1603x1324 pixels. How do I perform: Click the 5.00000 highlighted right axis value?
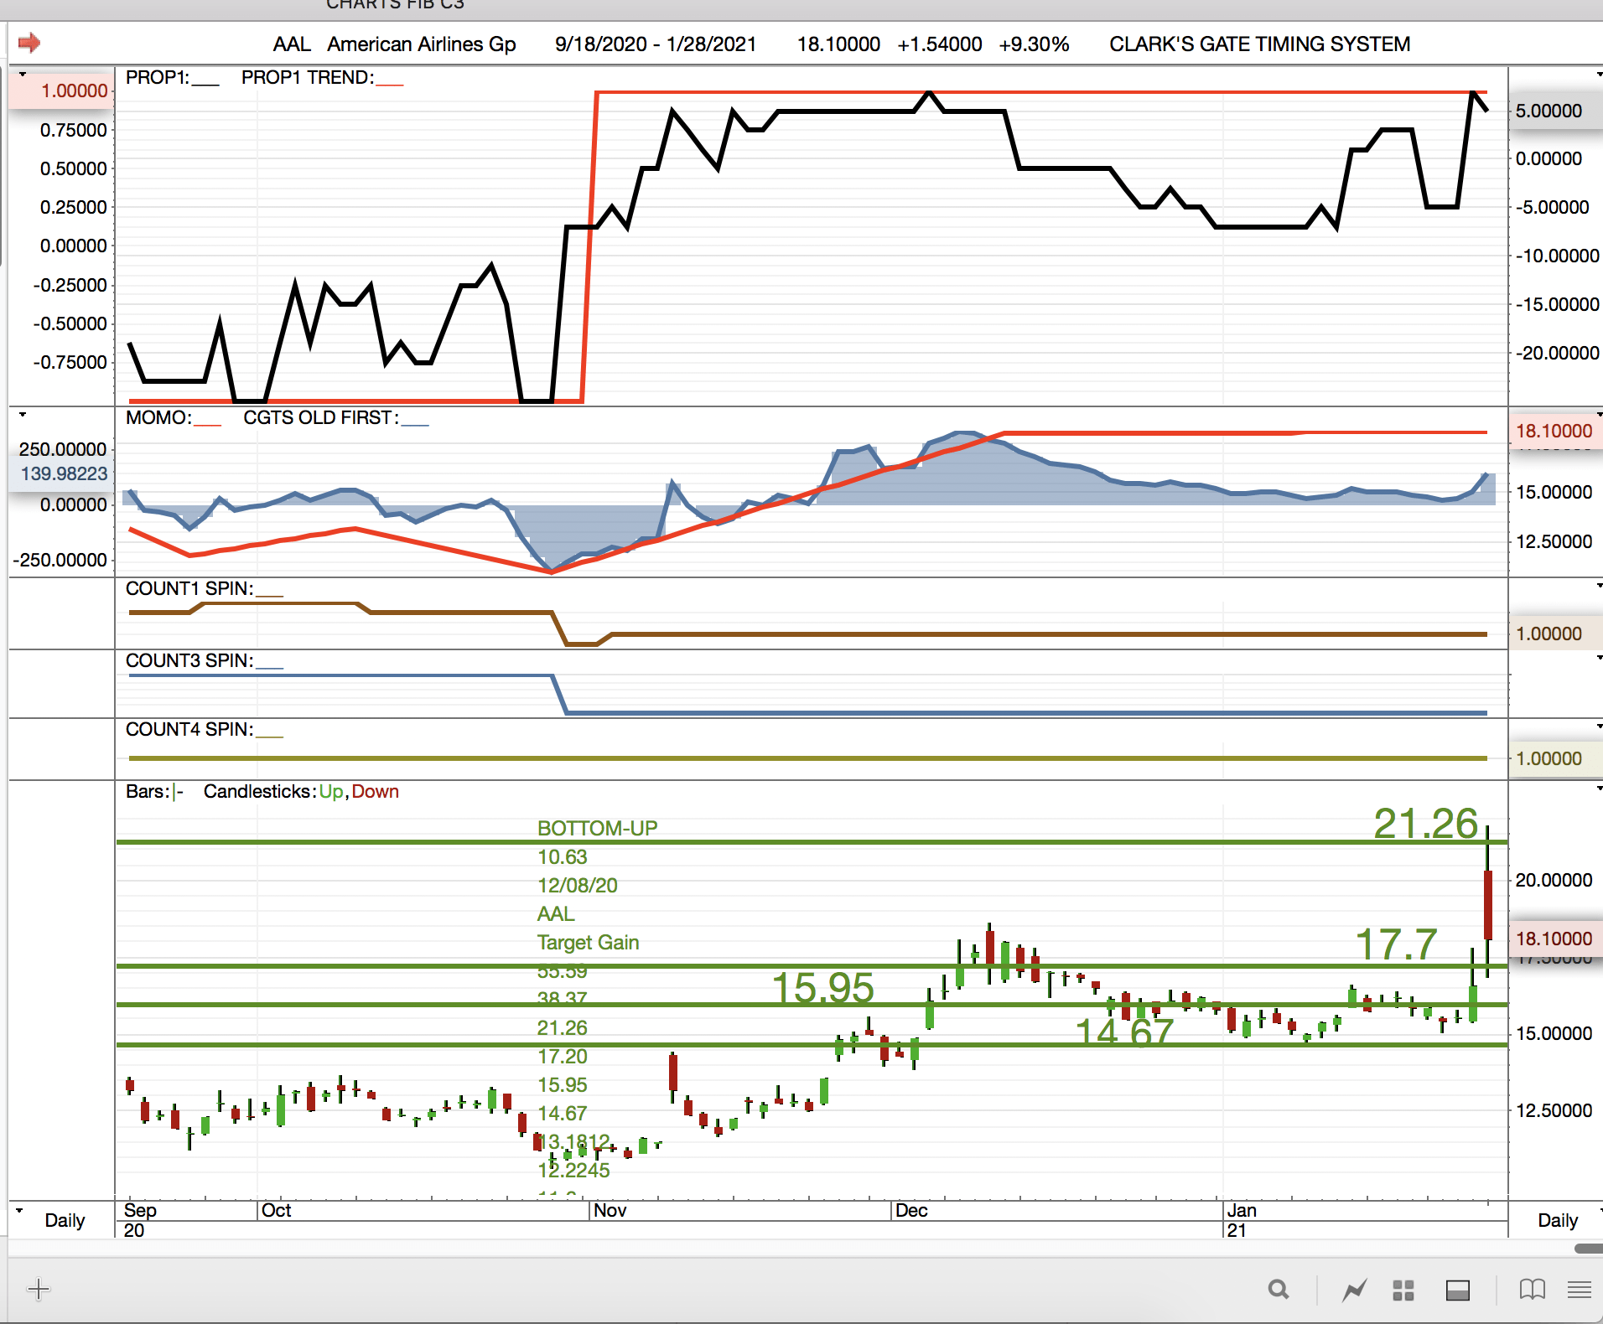pyautogui.click(x=1554, y=111)
